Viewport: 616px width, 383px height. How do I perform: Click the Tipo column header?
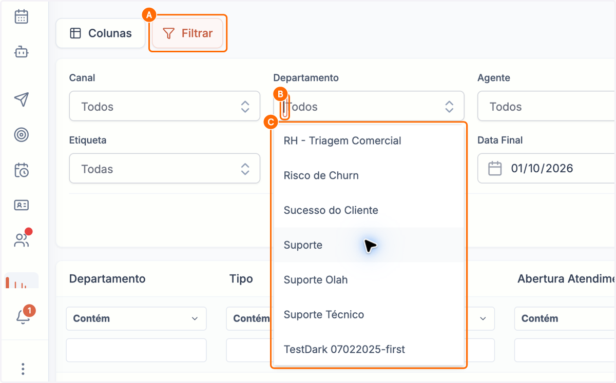[x=241, y=278]
